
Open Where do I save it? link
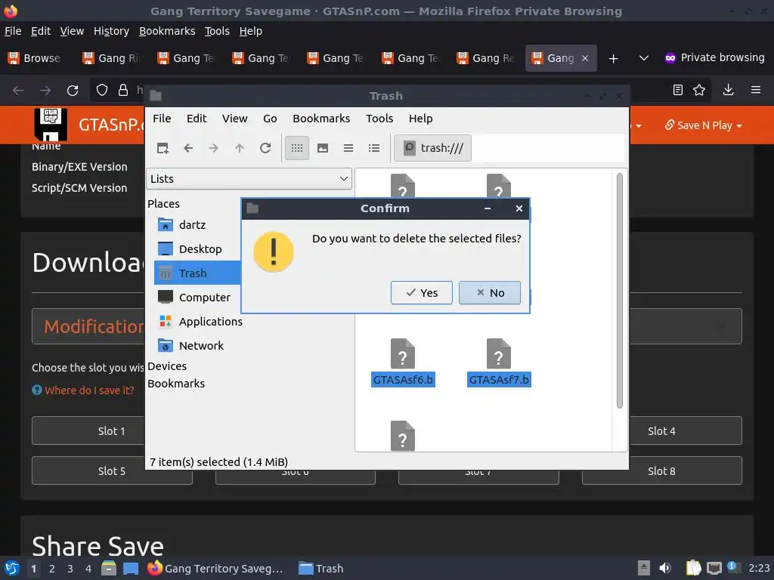[89, 390]
